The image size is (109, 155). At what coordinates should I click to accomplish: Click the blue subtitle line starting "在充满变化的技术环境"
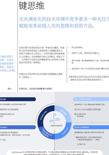64,19
